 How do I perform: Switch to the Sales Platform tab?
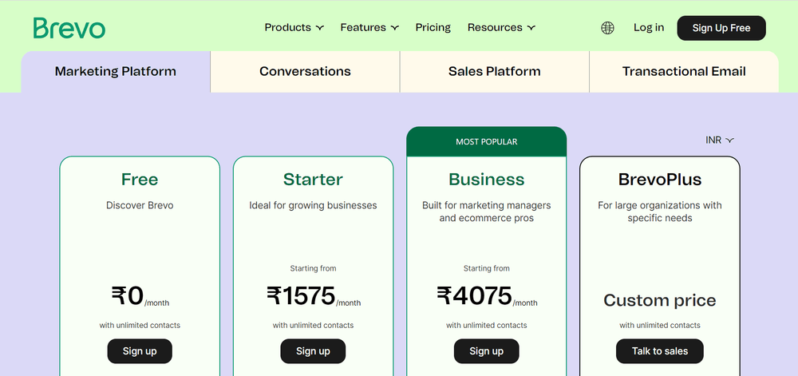494,72
